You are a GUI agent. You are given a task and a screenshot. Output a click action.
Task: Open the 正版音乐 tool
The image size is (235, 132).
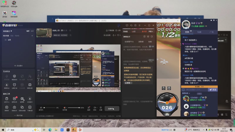pos(30,100)
